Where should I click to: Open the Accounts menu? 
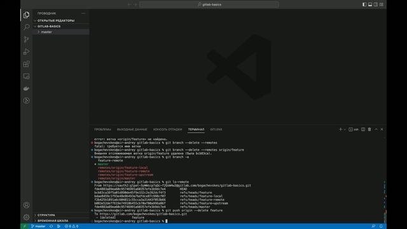(x=26, y=205)
